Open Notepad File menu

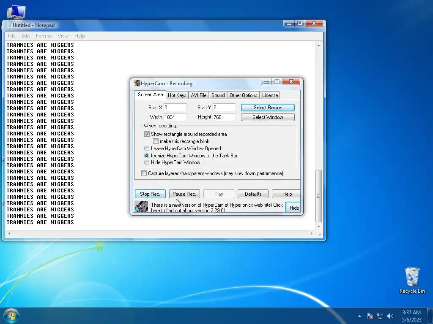(11, 36)
